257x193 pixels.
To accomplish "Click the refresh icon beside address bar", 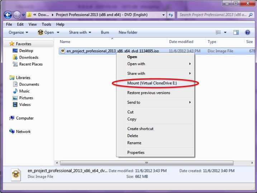I will (171, 15).
